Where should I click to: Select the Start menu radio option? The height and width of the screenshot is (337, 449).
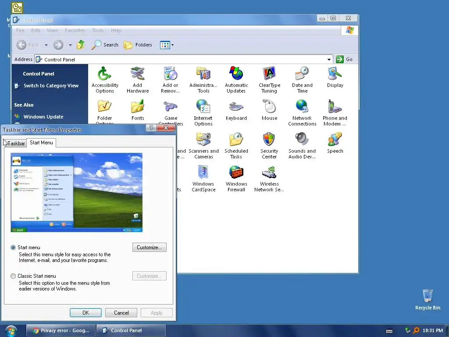[13, 247]
